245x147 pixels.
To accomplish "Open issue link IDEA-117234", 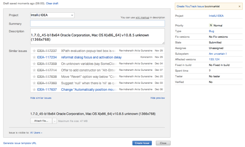I will (x=47, y=57).
